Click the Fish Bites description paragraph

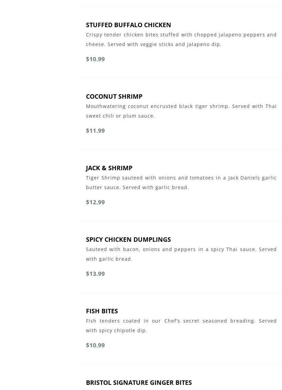tap(181, 325)
